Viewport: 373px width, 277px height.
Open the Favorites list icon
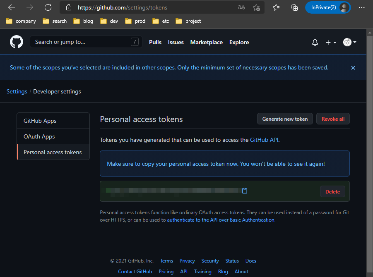click(x=276, y=7)
